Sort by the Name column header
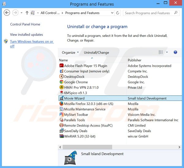This screenshot has width=184, height=168. (x=63, y=60)
